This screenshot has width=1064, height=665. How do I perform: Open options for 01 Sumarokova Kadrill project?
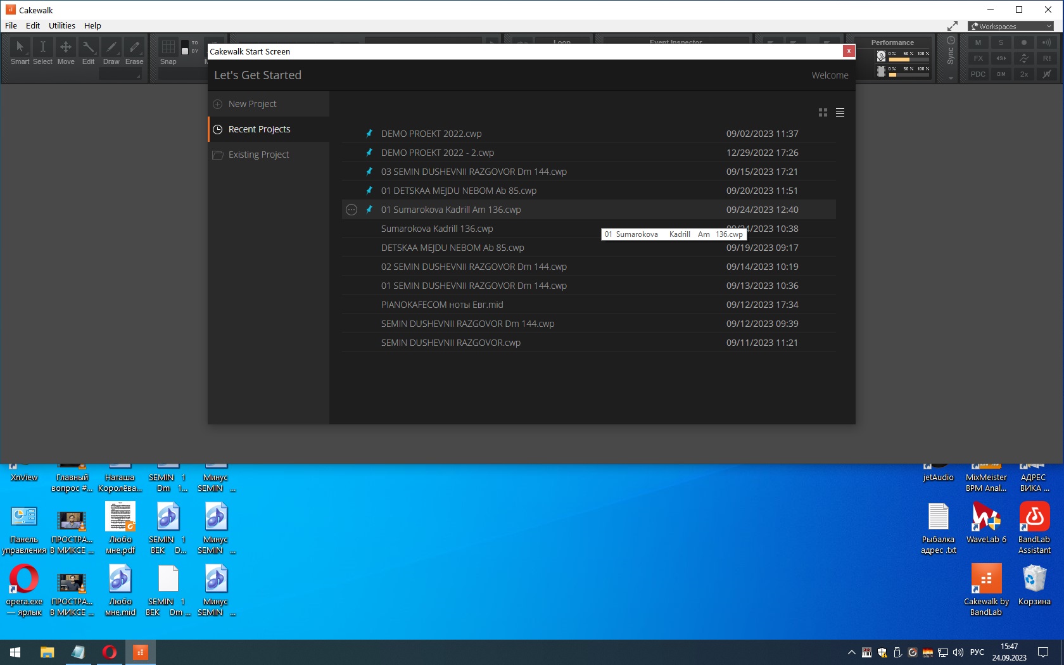point(351,210)
